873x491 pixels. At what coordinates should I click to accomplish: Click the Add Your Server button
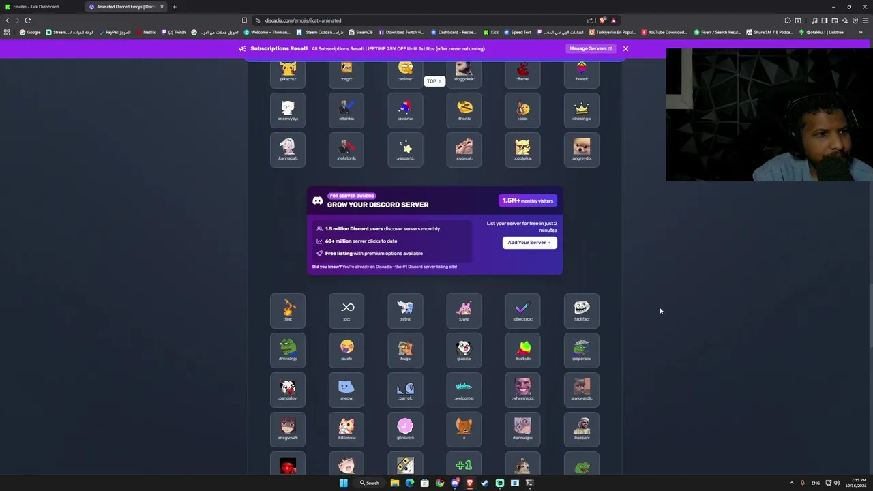529,242
